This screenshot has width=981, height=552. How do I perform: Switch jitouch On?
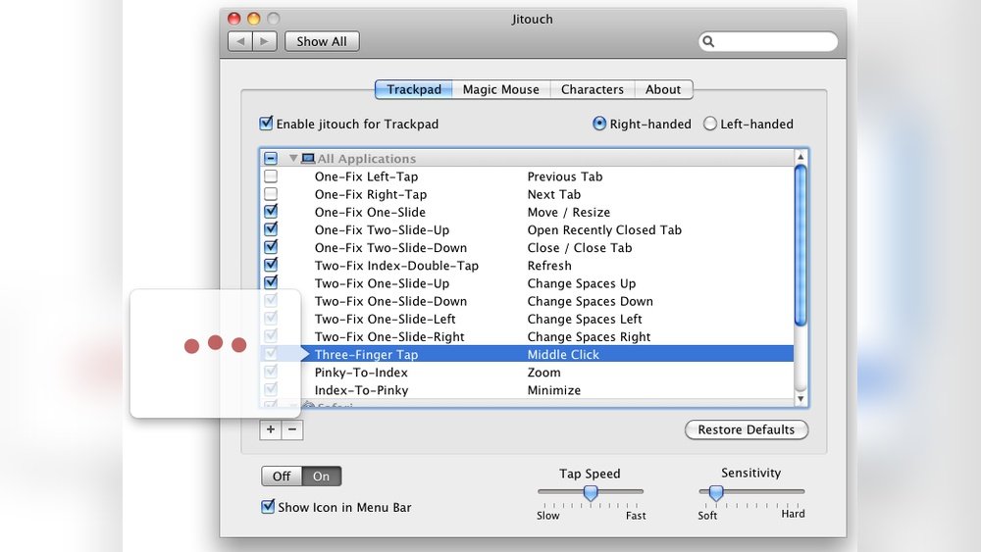[x=322, y=477]
